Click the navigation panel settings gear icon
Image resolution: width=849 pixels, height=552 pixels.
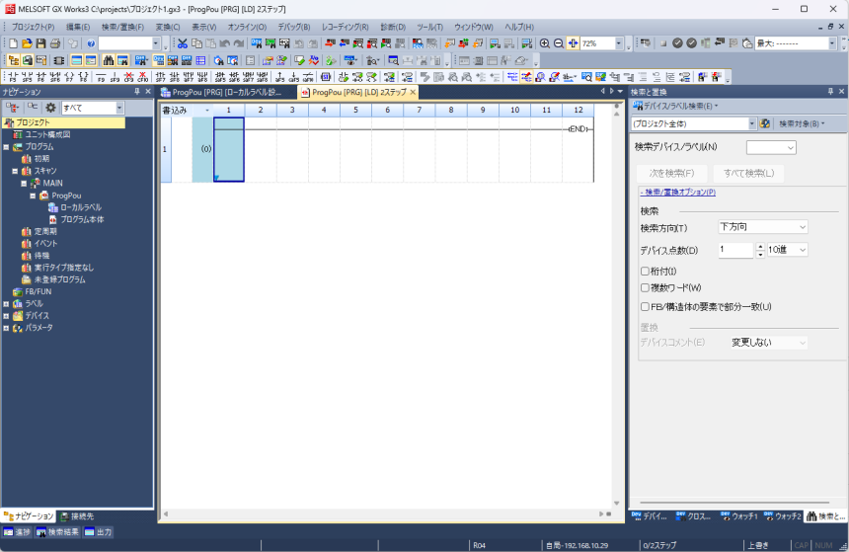[x=50, y=108]
